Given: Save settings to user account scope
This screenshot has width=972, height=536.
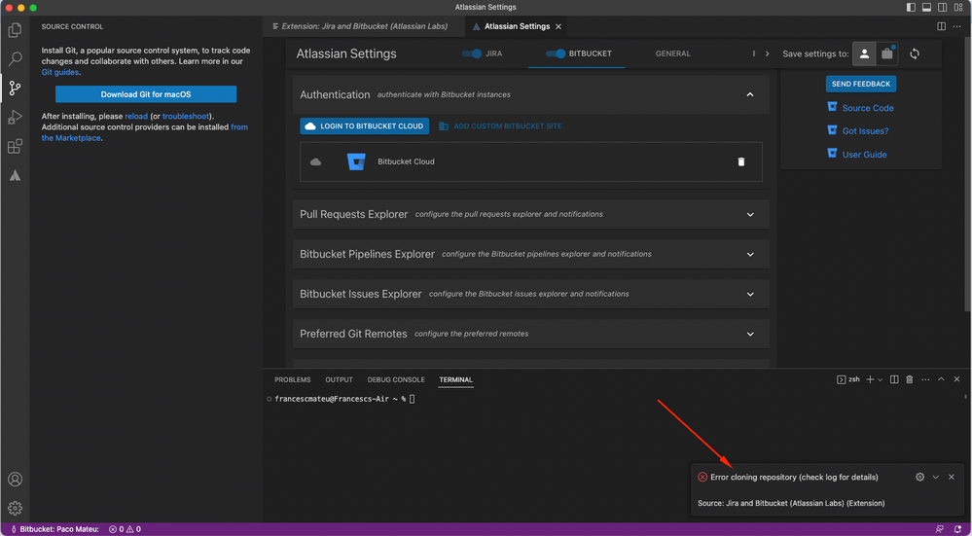Looking at the screenshot, I should (x=864, y=54).
